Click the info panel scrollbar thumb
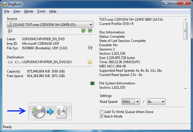 (x=186, y=31)
